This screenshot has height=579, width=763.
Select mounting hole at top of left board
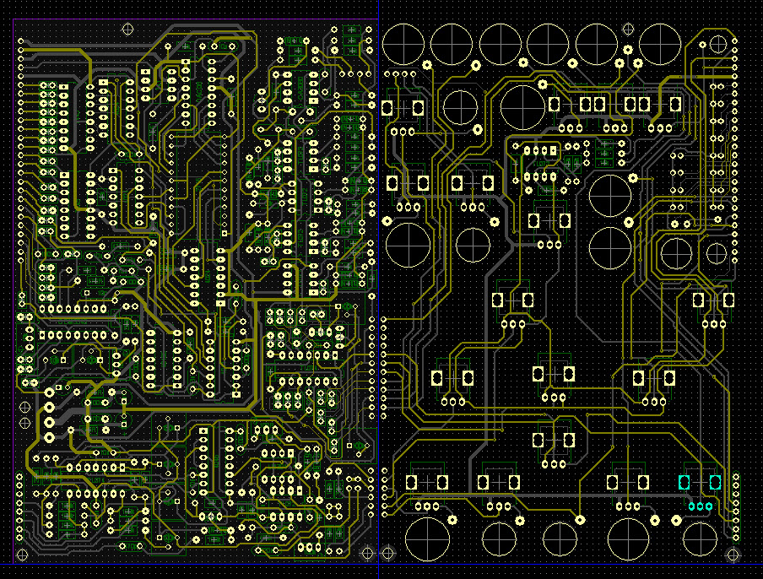pos(128,30)
